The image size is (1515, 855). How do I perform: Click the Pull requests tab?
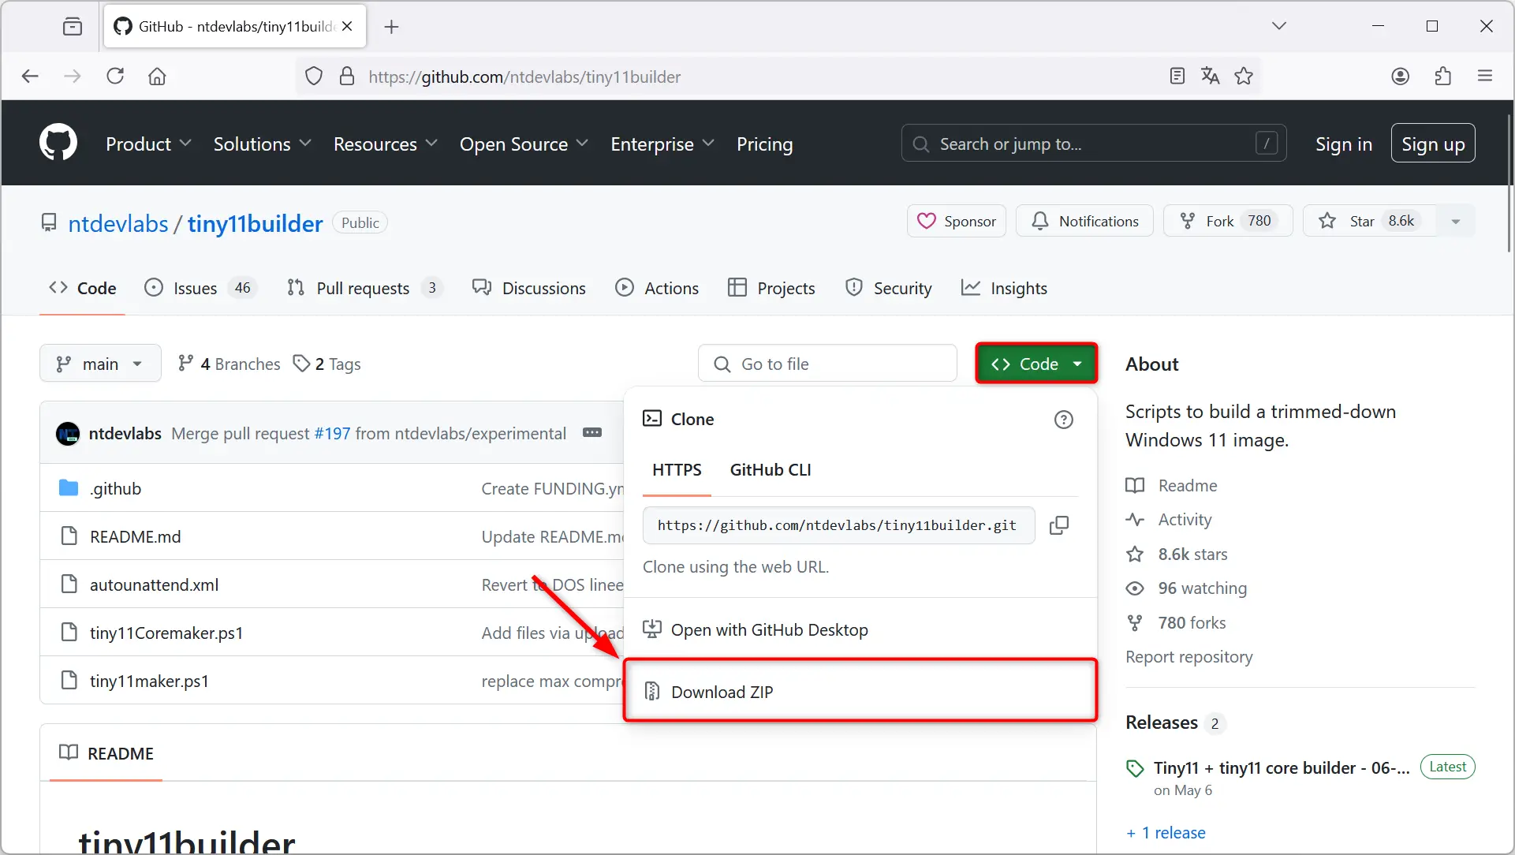tap(363, 288)
